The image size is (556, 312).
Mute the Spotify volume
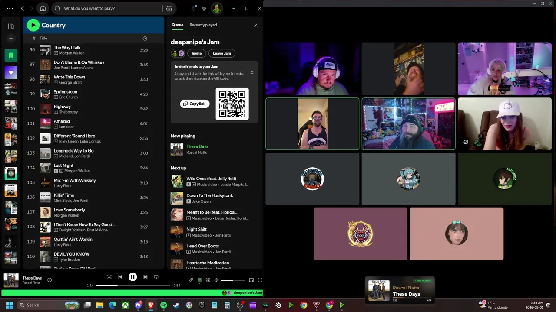[x=216, y=280]
